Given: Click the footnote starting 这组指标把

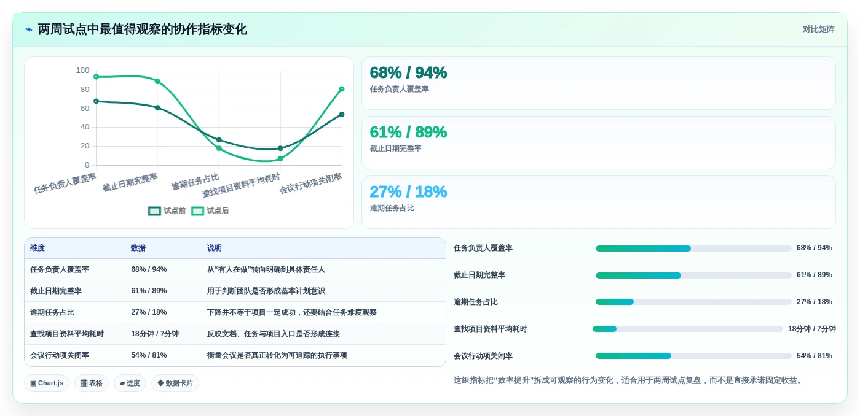Looking at the screenshot, I should 629,380.
